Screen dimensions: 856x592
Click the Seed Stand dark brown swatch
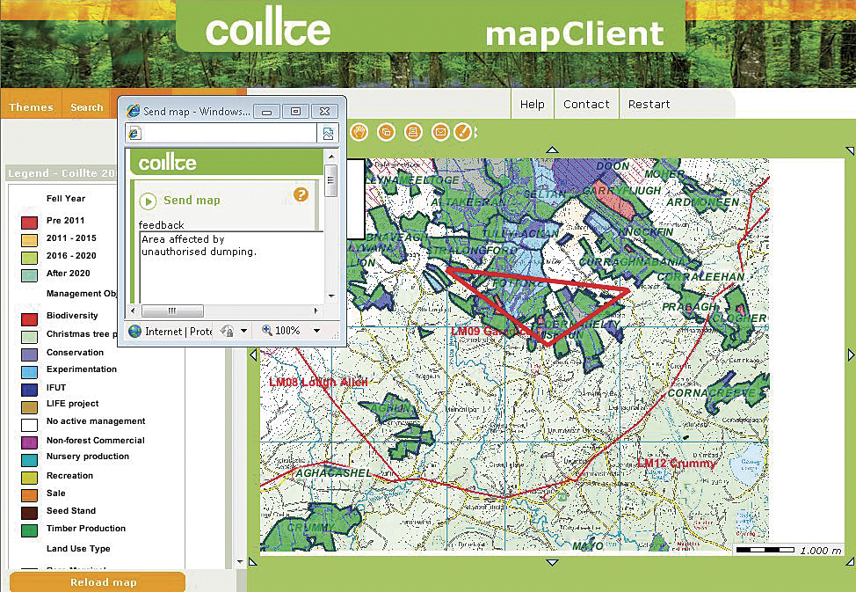[x=30, y=513]
